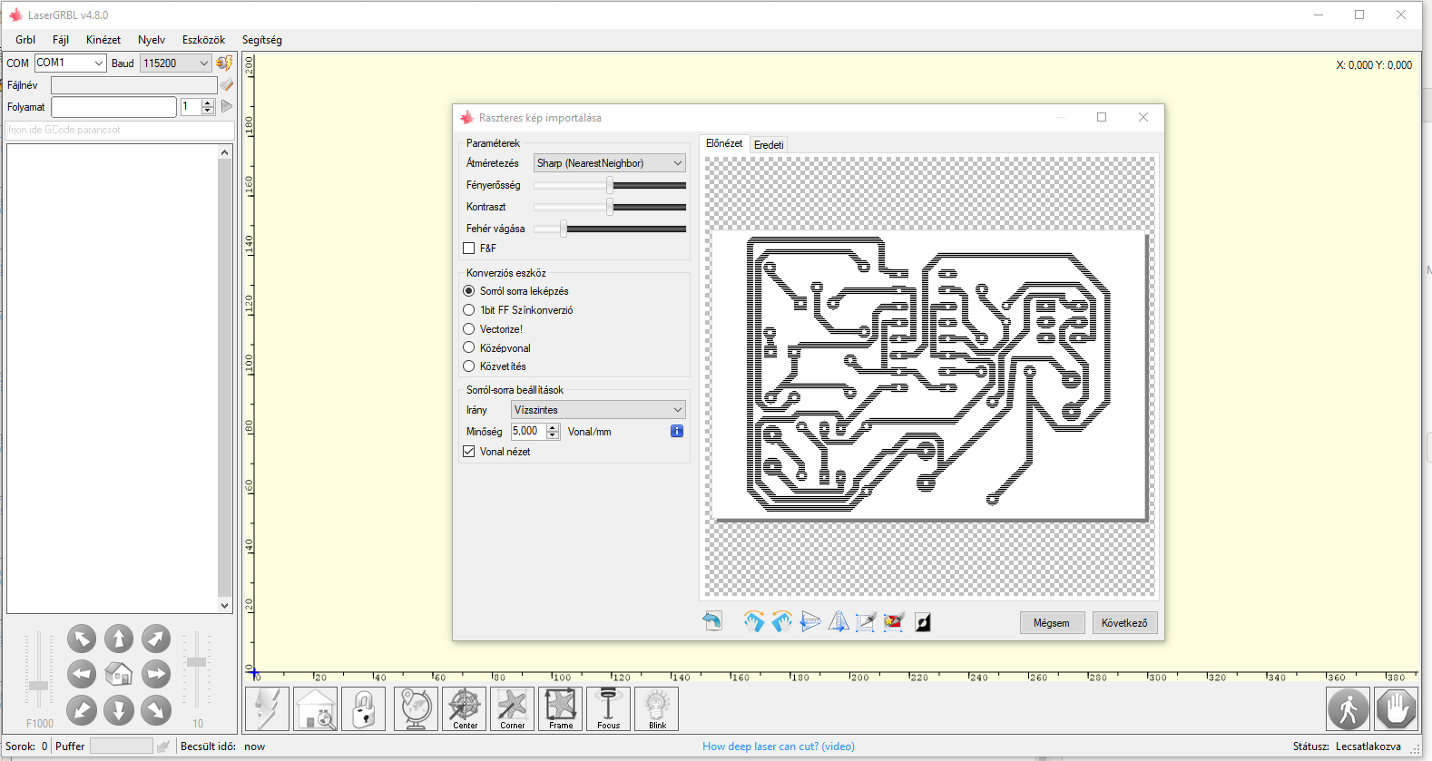Viewport: 1432px width, 761px height.
Task: Rotate the image counter-clockwise in import dialog
Action: (x=781, y=621)
